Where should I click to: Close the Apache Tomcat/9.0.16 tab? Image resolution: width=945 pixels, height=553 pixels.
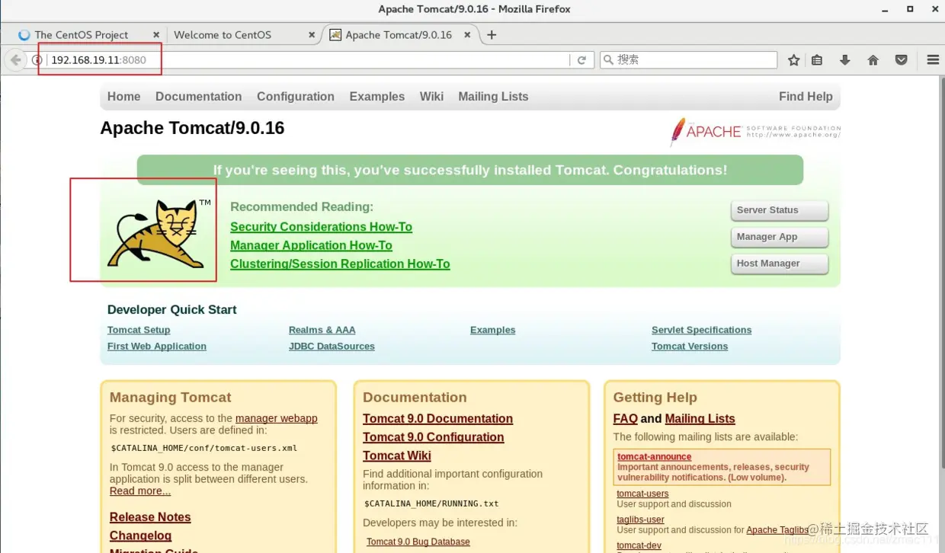click(467, 35)
